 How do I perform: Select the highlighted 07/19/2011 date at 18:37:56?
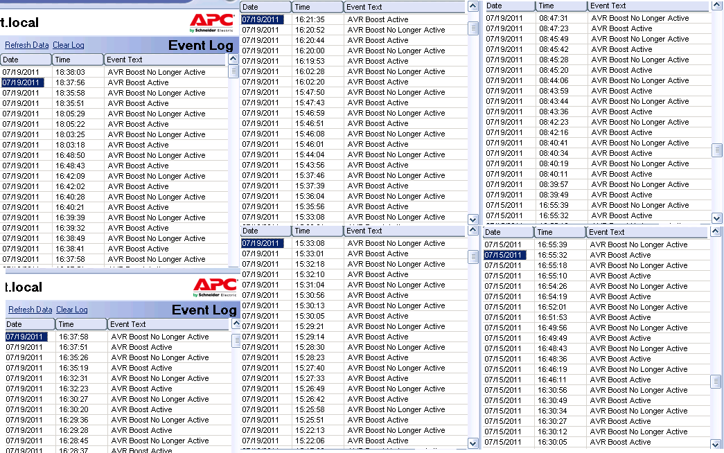tap(22, 82)
